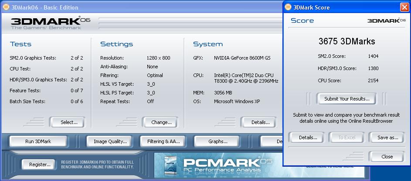Click the Online ResultBrowser description text

pos(346,118)
